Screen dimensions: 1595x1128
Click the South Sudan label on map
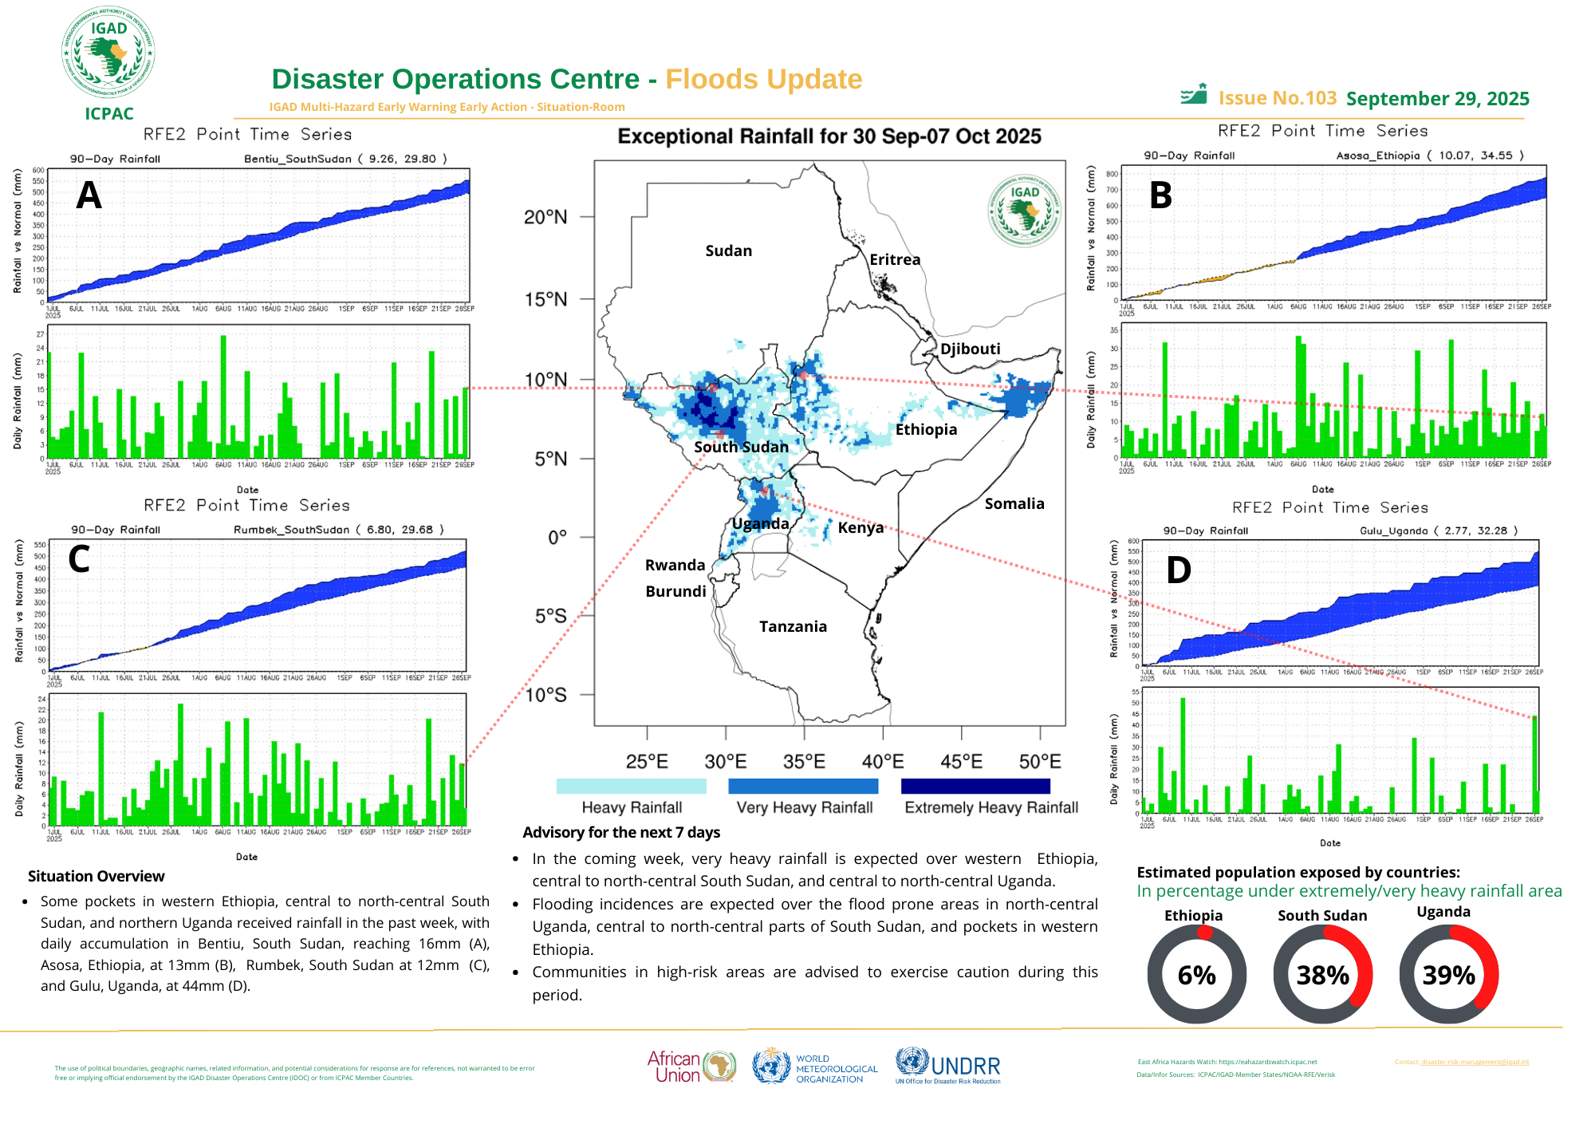741,447
